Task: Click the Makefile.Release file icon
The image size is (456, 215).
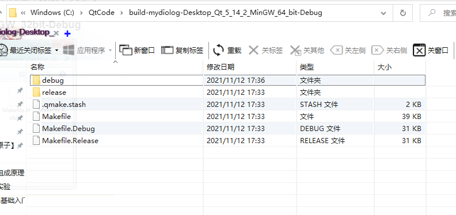Action: [36, 141]
